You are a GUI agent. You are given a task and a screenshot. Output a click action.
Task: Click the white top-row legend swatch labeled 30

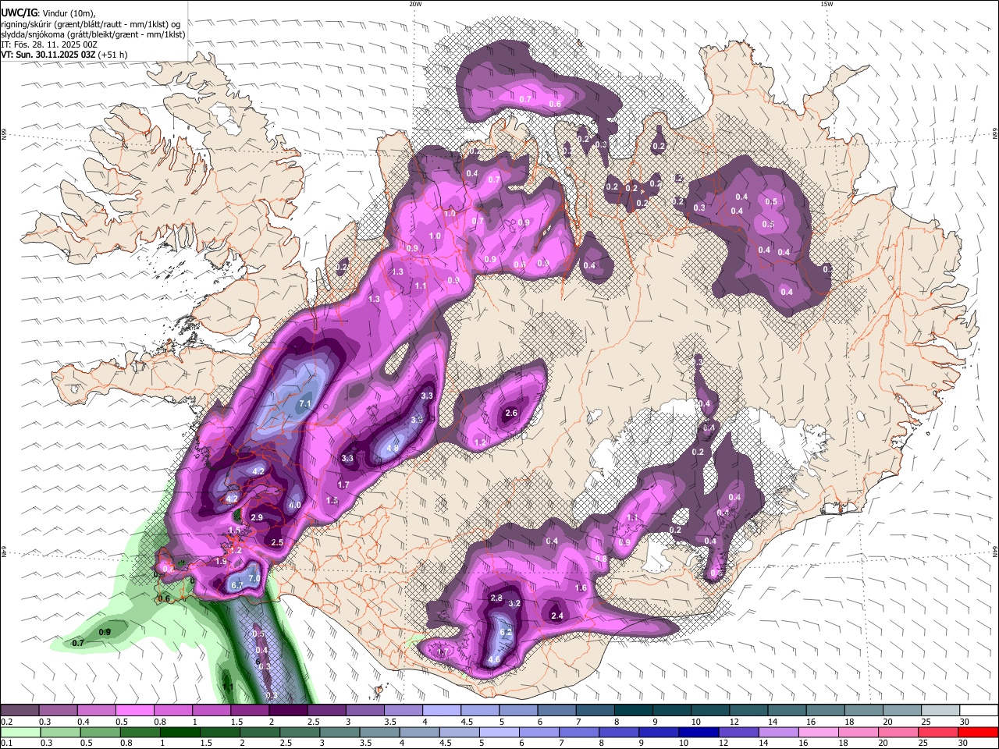[979, 711]
